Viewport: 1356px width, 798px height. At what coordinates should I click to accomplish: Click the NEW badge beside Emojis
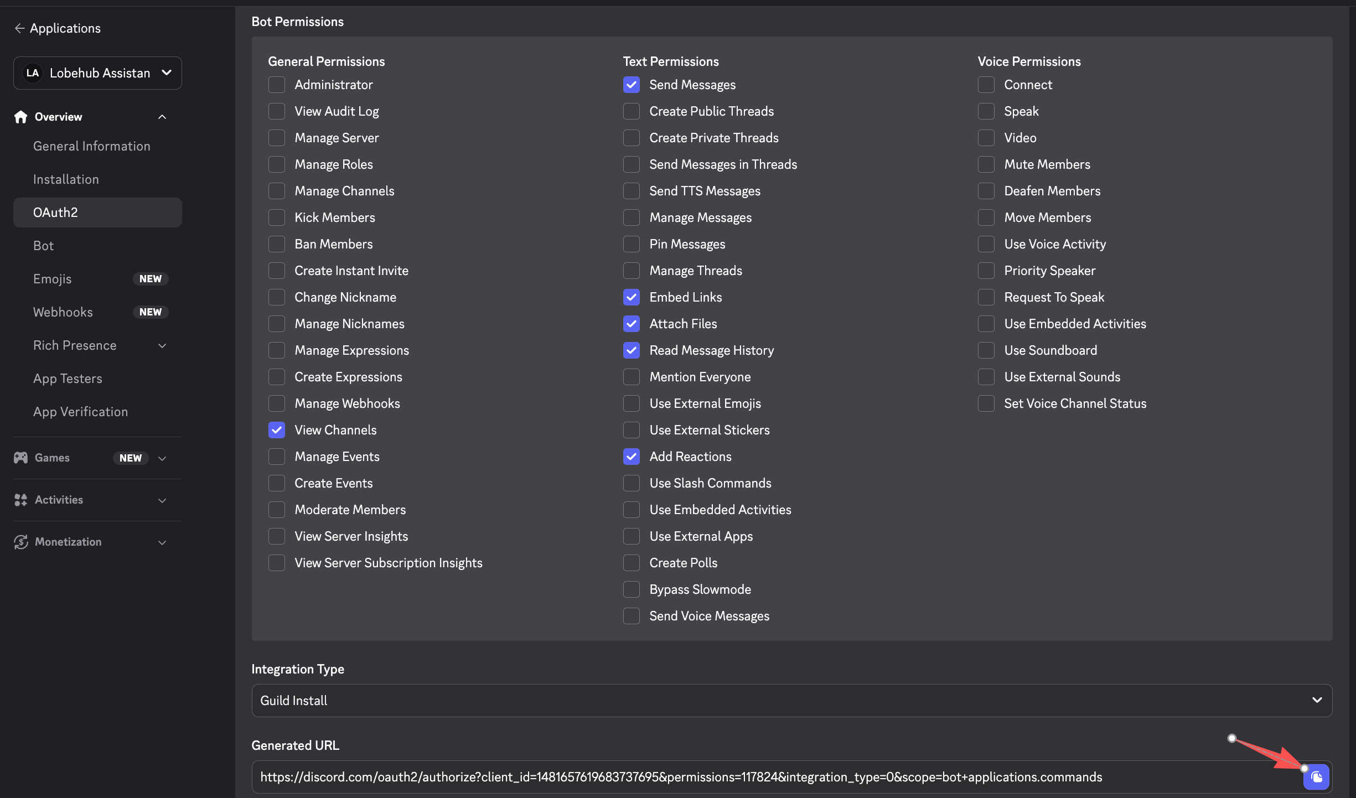pos(150,279)
